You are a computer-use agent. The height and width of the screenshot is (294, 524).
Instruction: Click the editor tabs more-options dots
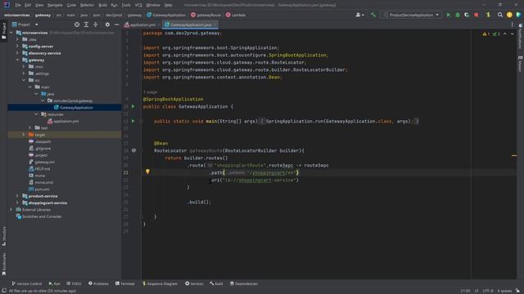tap(512, 24)
